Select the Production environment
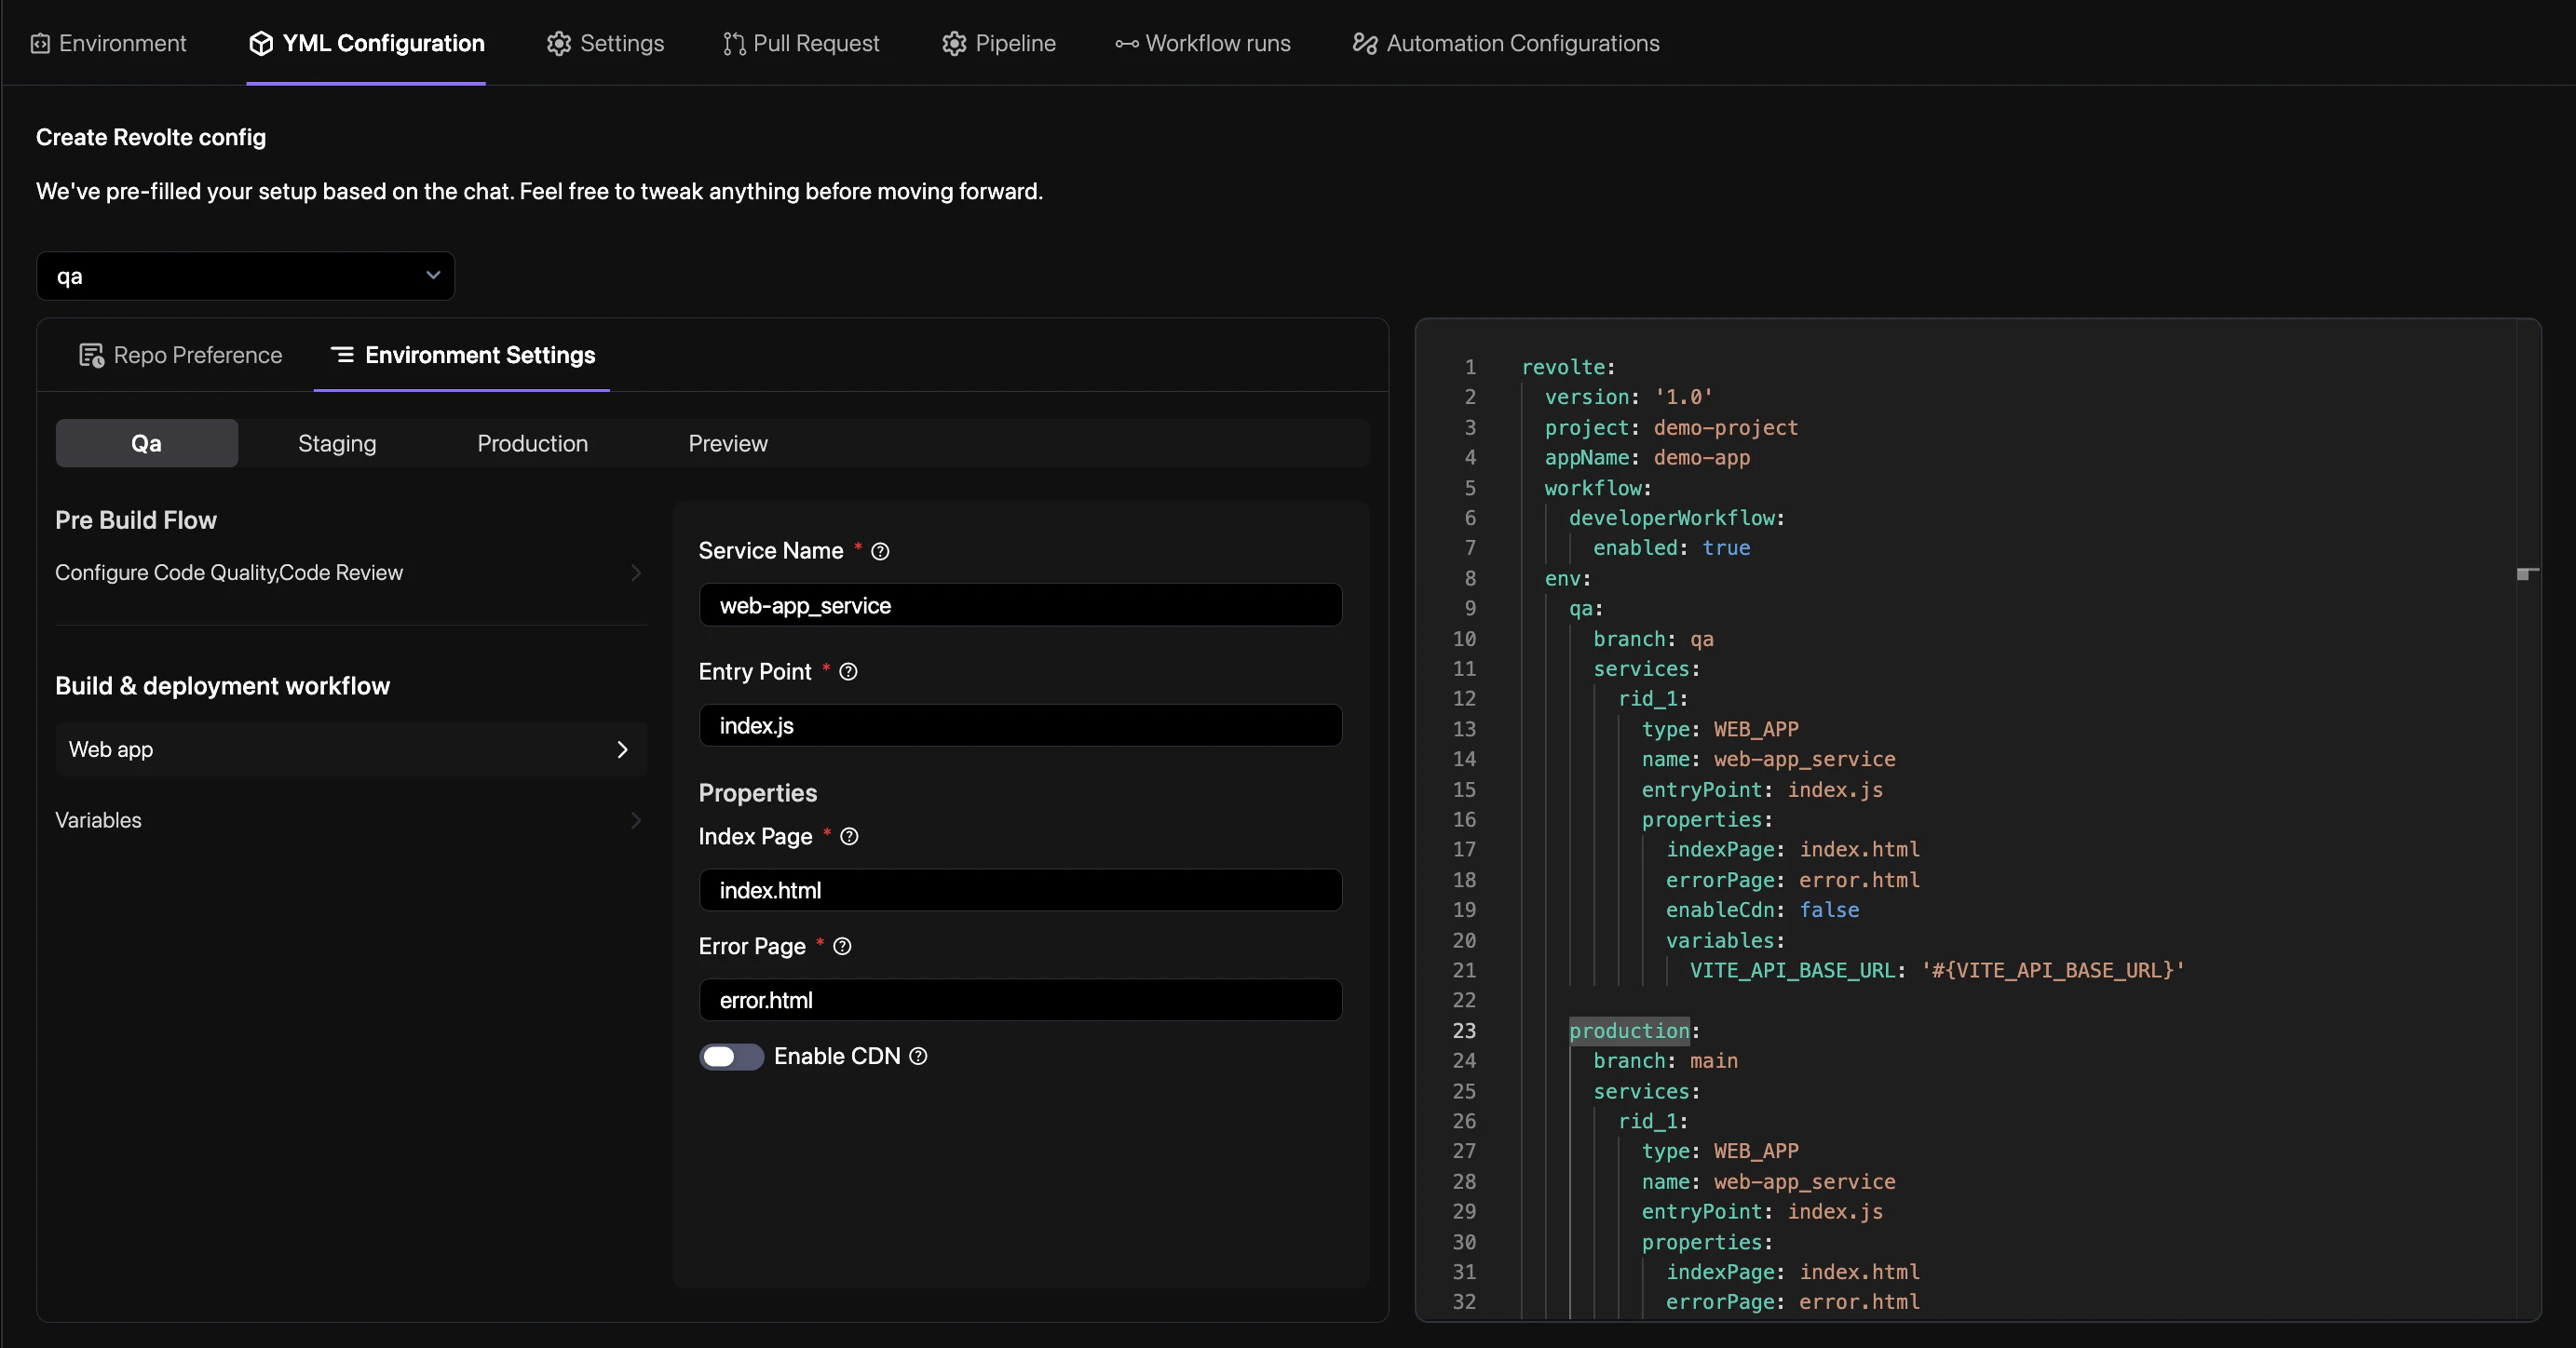This screenshot has width=2576, height=1348. coord(532,443)
